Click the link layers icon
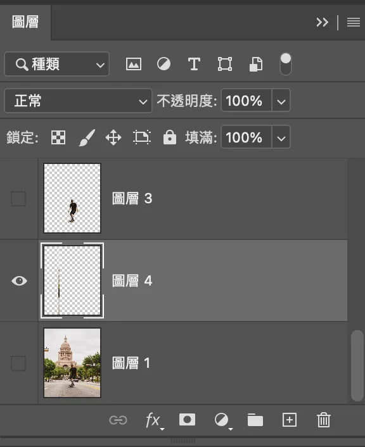The height and width of the screenshot is (447, 365). pyautogui.click(x=118, y=420)
